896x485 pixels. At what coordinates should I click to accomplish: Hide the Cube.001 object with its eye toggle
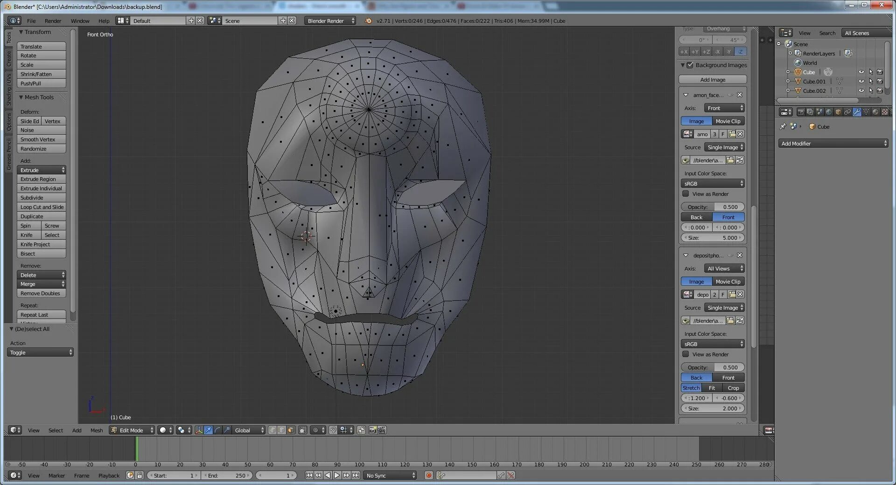pos(861,81)
